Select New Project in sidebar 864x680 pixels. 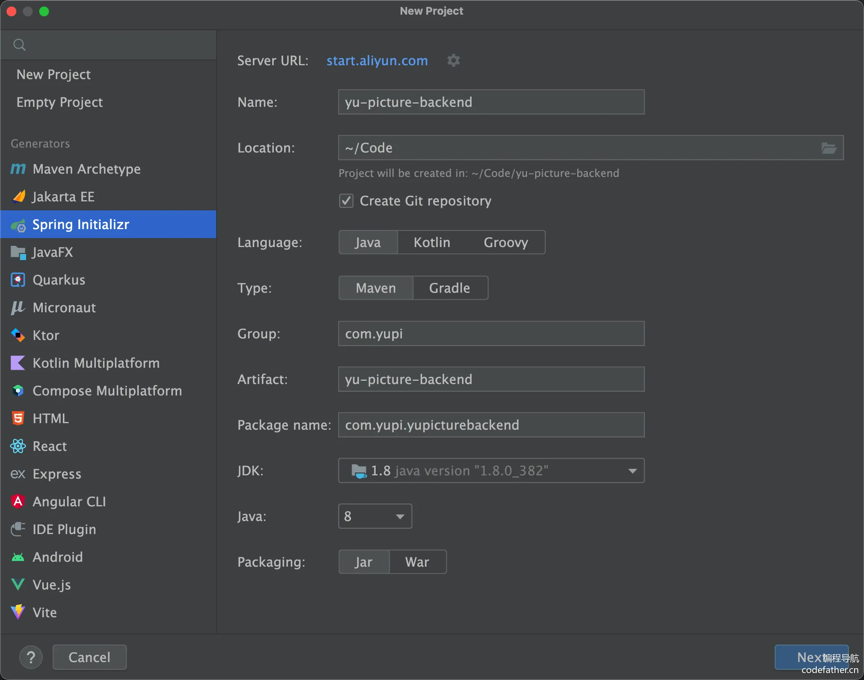109,75
